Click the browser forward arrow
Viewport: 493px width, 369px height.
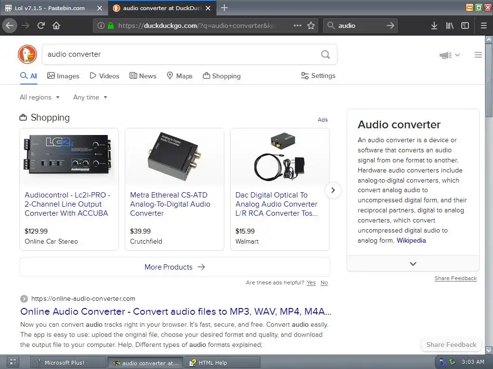coord(26,25)
